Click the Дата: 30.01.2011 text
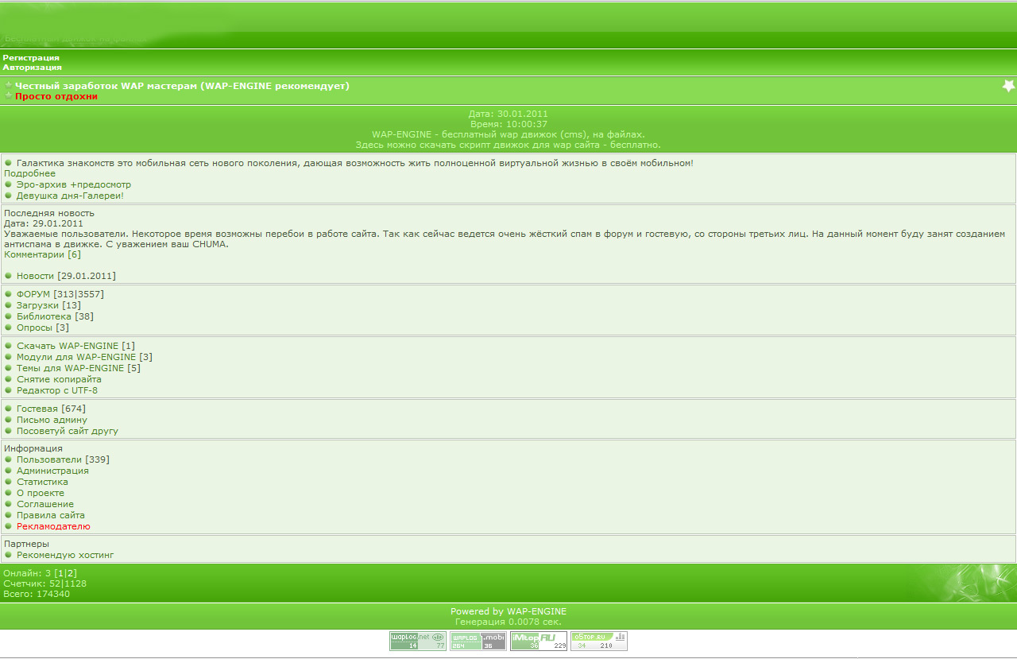The height and width of the screenshot is (659, 1017). point(508,114)
